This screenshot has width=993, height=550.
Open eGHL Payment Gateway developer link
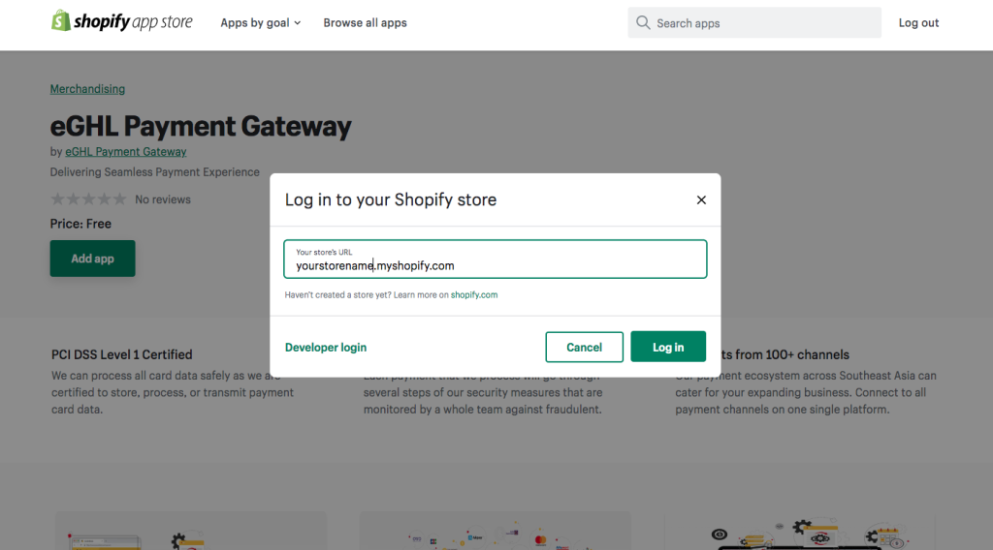tap(126, 152)
